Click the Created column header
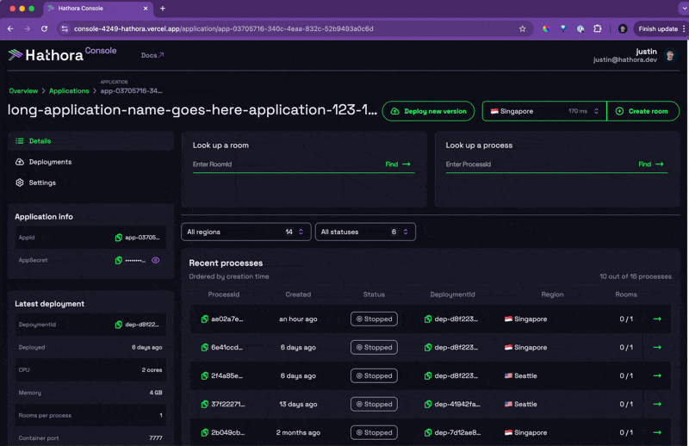The width and height of the screenshot is (689, 446). pos(298,294)
